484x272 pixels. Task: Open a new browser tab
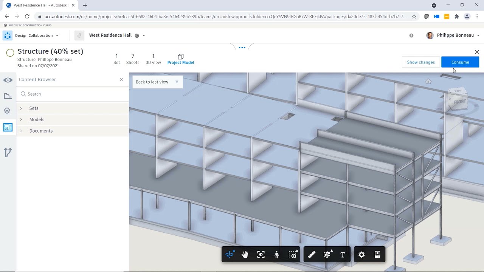(x=85, y=5)
